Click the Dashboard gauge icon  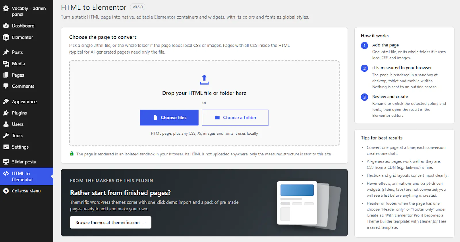(6, 26)
